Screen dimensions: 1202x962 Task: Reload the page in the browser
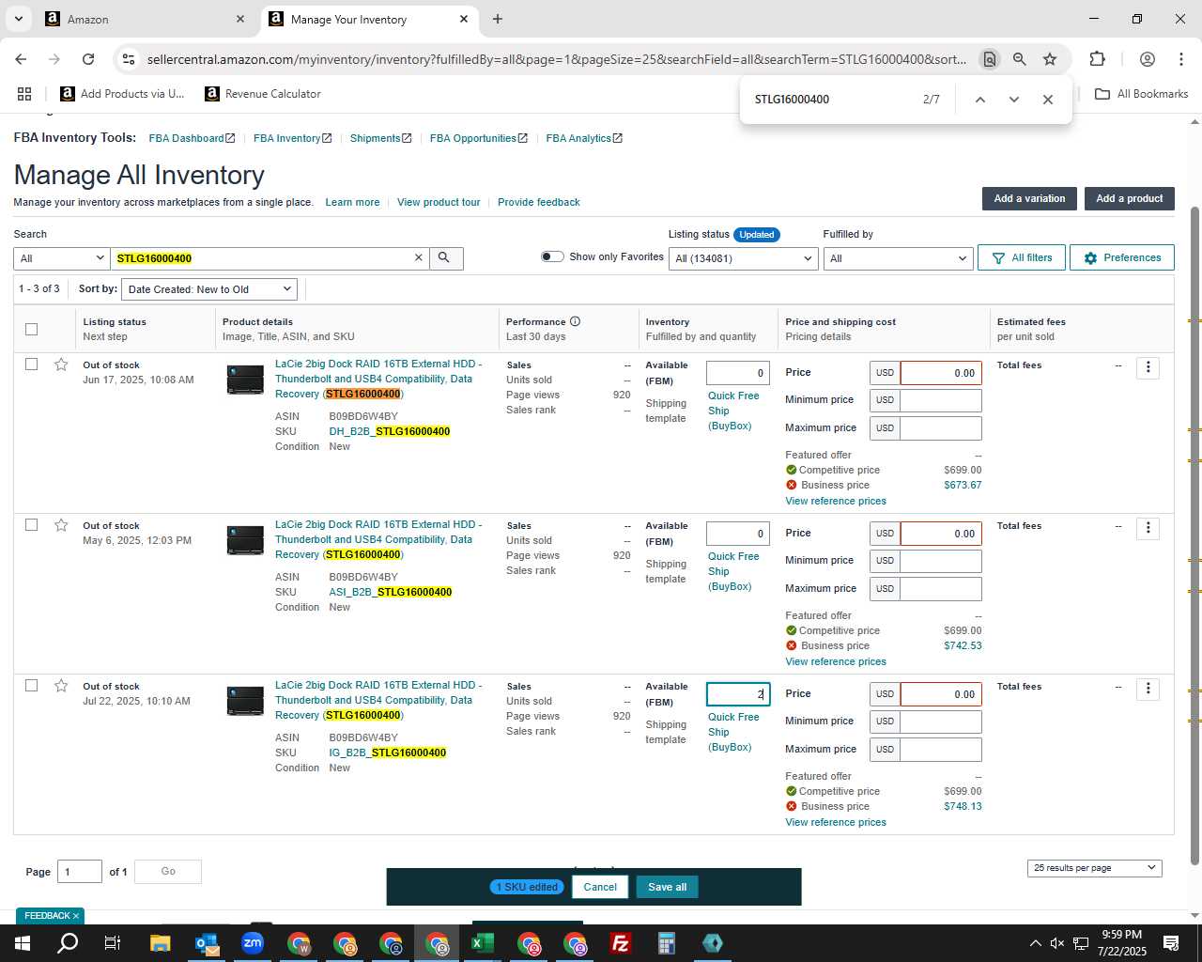(x=88, y=59)
